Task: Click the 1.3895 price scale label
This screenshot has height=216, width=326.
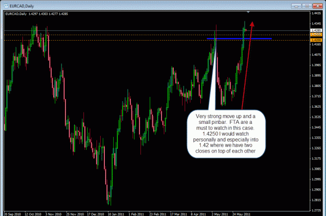Action: click(316, 75)
